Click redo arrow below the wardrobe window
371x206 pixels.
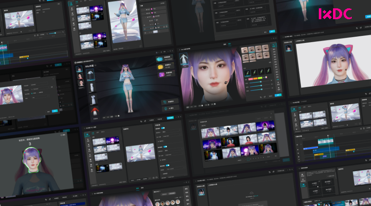click(x=145, y=121)
